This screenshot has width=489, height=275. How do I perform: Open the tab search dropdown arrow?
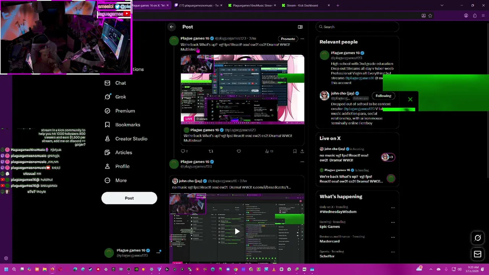click(442, 5)
